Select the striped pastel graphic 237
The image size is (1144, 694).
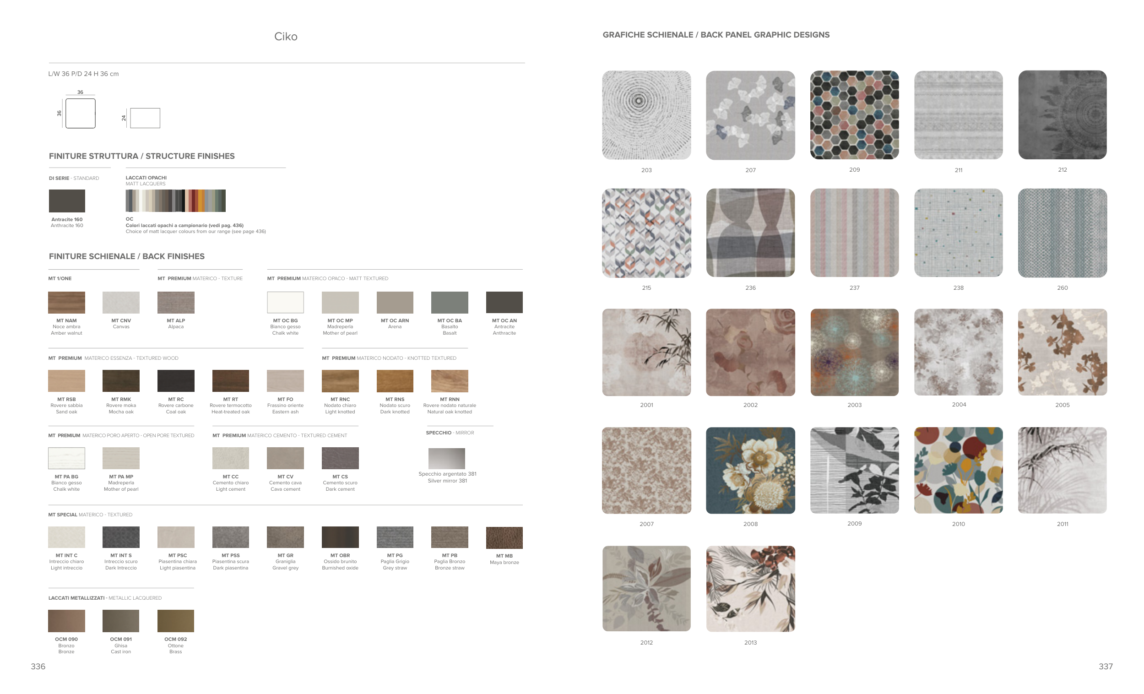[x=854, y=233]
